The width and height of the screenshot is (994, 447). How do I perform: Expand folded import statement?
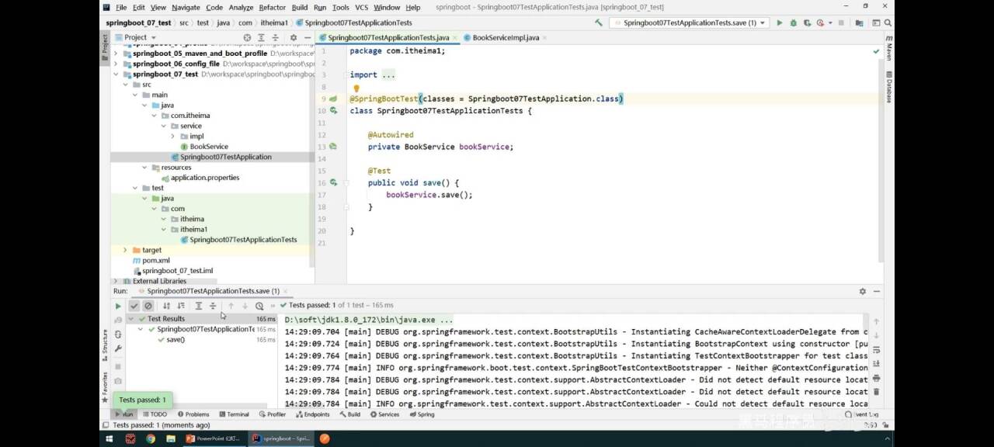(388, 74)
